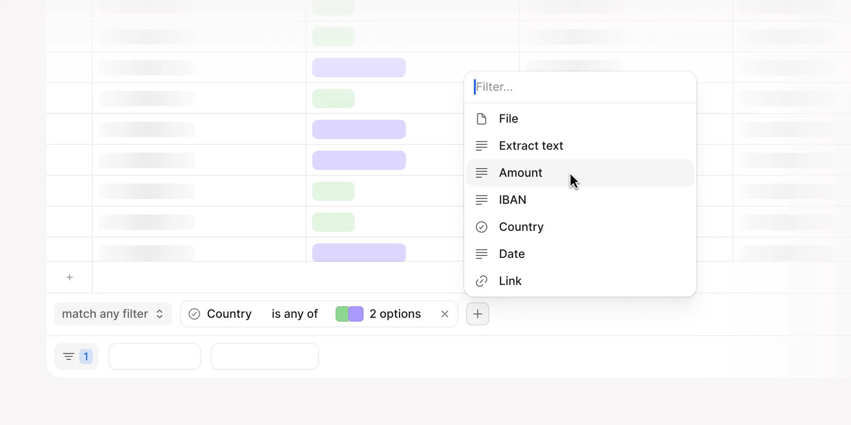This screenshot has height=425, width=851.
Task: Pick Link from the field list
Action: pyautogui.click(x=580, y=281)
